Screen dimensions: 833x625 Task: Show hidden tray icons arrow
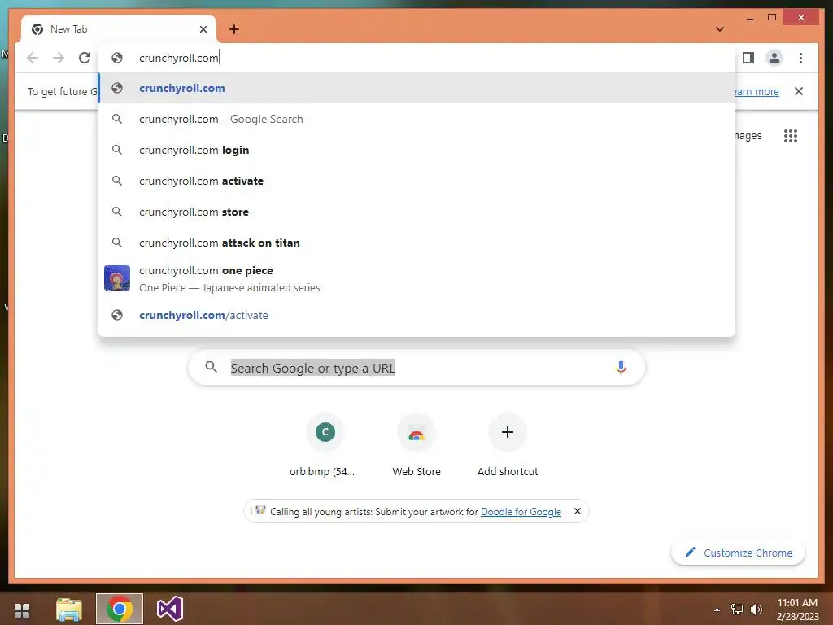(x=717, y=610)
